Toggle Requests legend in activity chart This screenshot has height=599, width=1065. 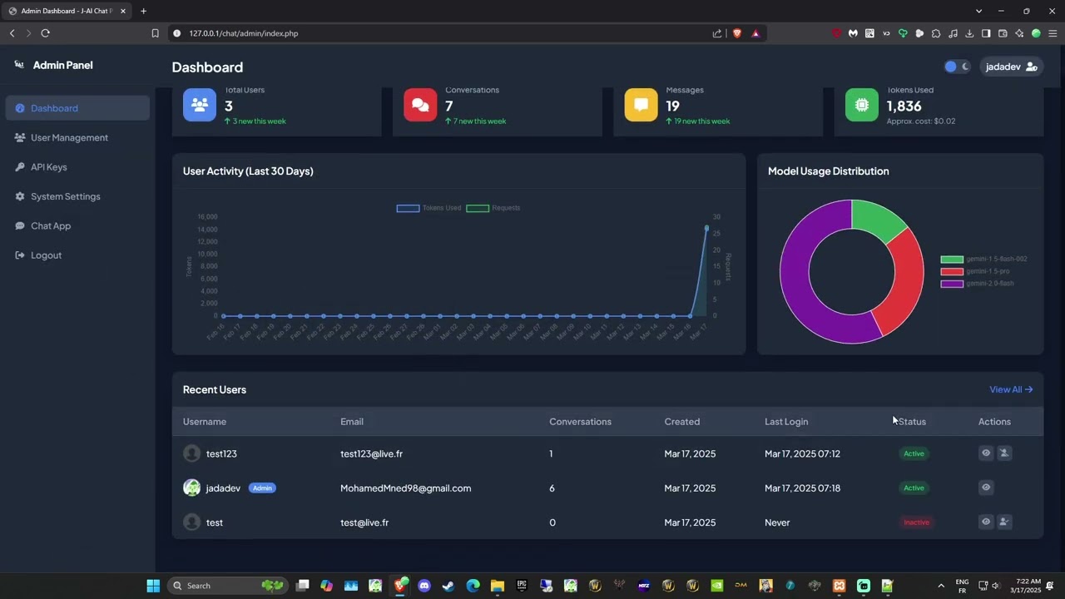(x=493, y=208)
